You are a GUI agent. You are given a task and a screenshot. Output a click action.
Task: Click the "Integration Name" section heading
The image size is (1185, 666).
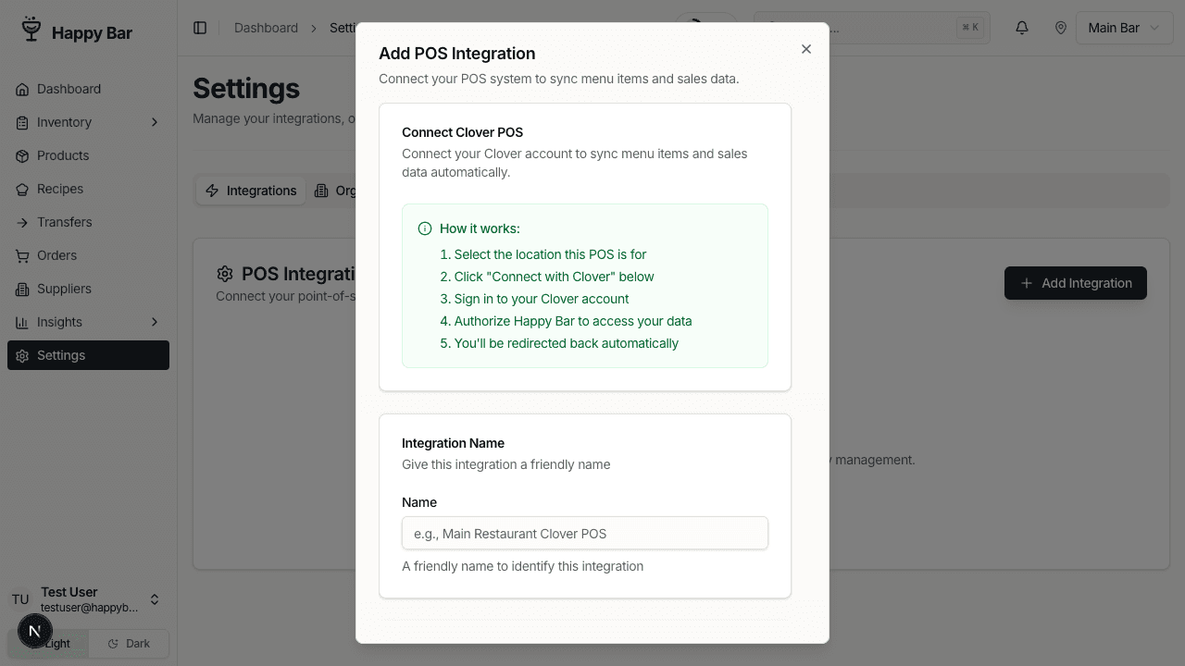(x=453, y=443)
